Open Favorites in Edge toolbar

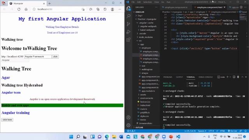pos(91,9)
